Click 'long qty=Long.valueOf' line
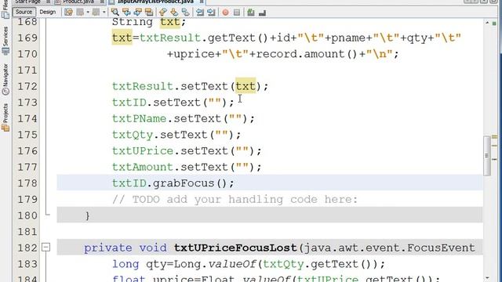This screenshot has width=502, height=282. click(249, 264)
